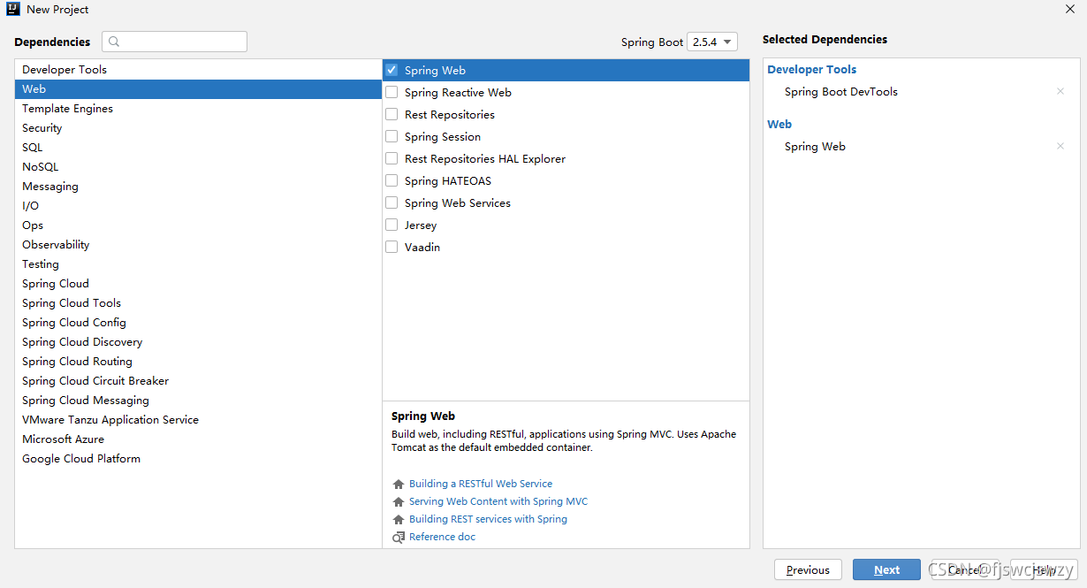Select the I/O category
The image size is (1087, 588).
coord(198,205)
